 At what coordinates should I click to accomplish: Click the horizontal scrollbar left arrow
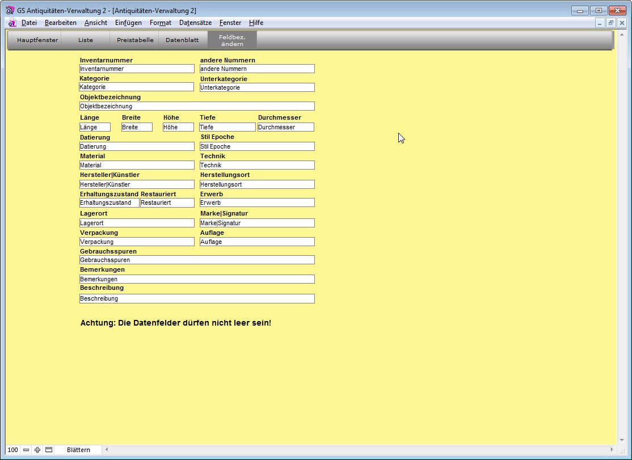tap(106, 450)
